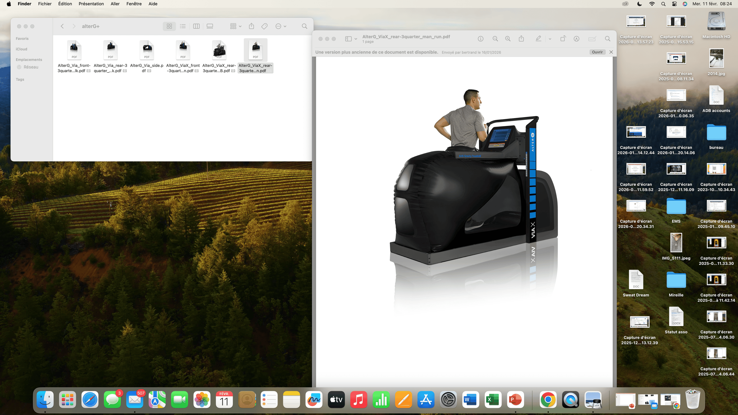Switch Finder to column view
Viewport: 738px width, 415px height.
click(196, 26)
